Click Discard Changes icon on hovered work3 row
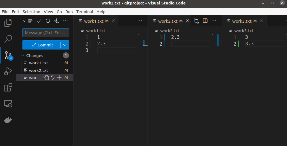Image resolution: width=287 pixels, height=146 pixels. pos(53,78)
